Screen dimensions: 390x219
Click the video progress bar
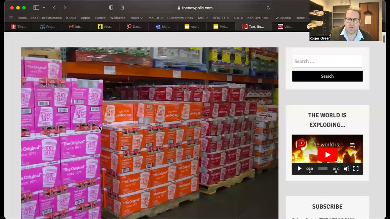(x=323, y=169)
